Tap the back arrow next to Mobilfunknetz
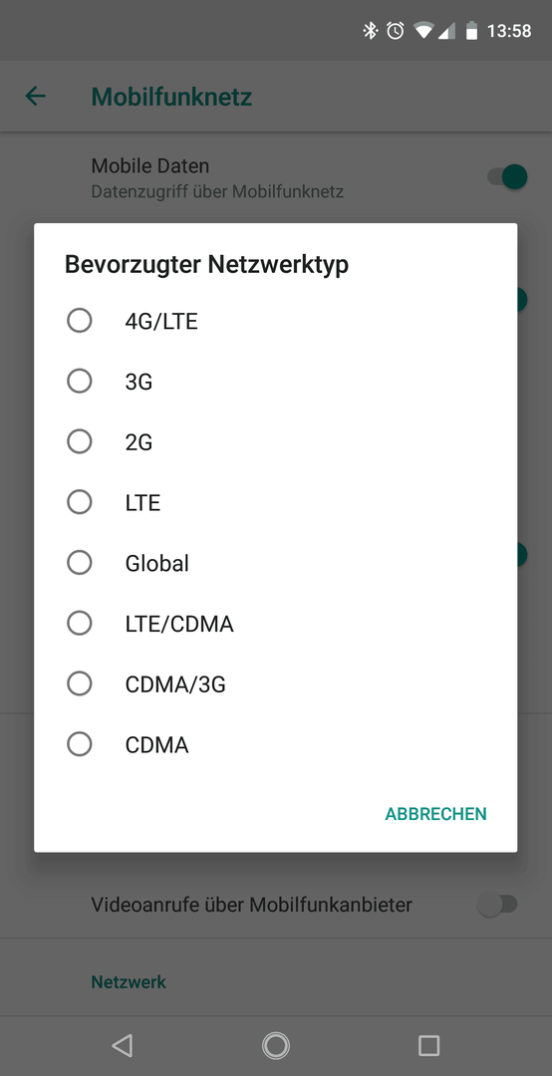This screenshot has width=552, height=1076. coord(35,97)
